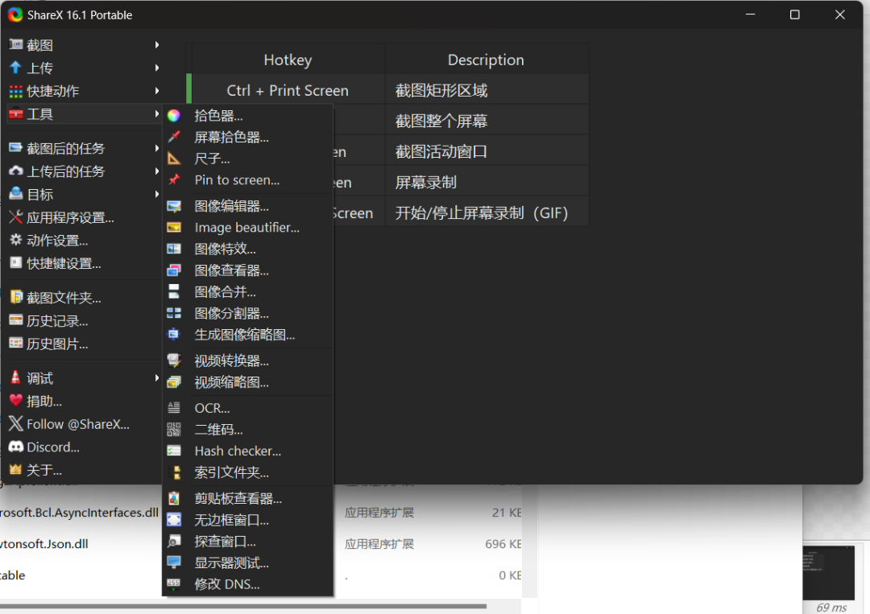Open the 图像特效 effects icon

pyautogui.click(x=174, y=249)
